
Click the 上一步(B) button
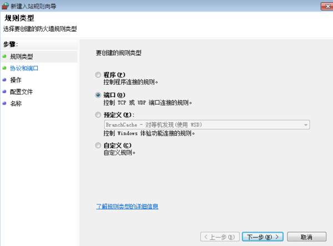[220, 237]
